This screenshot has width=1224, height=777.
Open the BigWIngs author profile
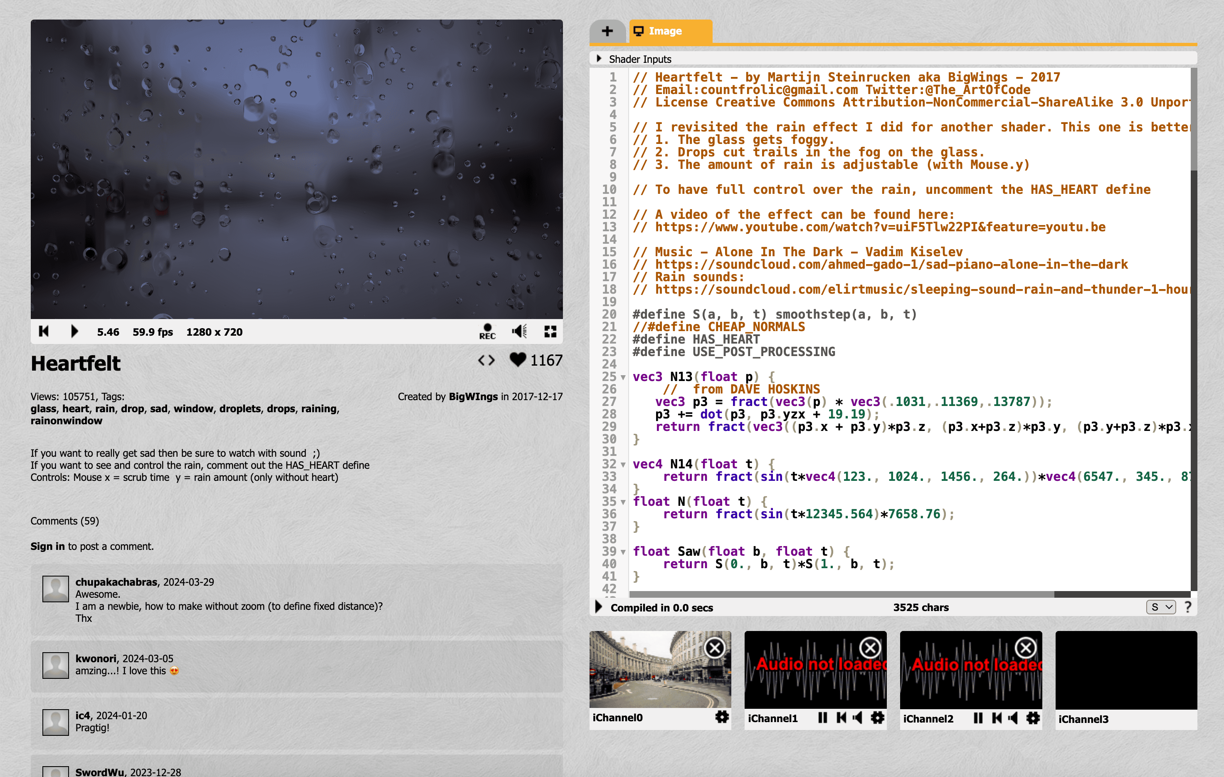(x=473, y=397)
